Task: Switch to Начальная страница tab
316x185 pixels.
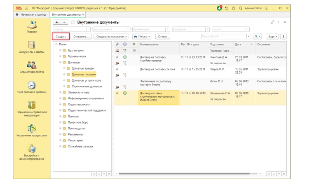Action: pos(31,14)
